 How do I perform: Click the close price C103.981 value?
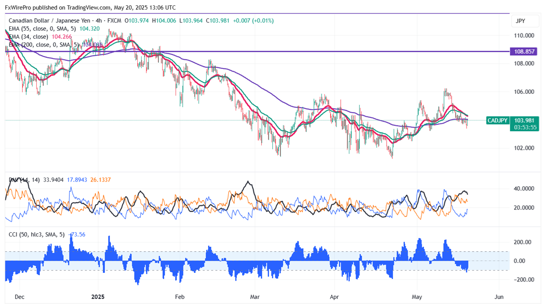point(218,21)
